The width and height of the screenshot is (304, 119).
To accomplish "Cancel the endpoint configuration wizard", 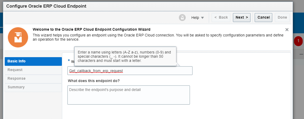I will point(264,17).
